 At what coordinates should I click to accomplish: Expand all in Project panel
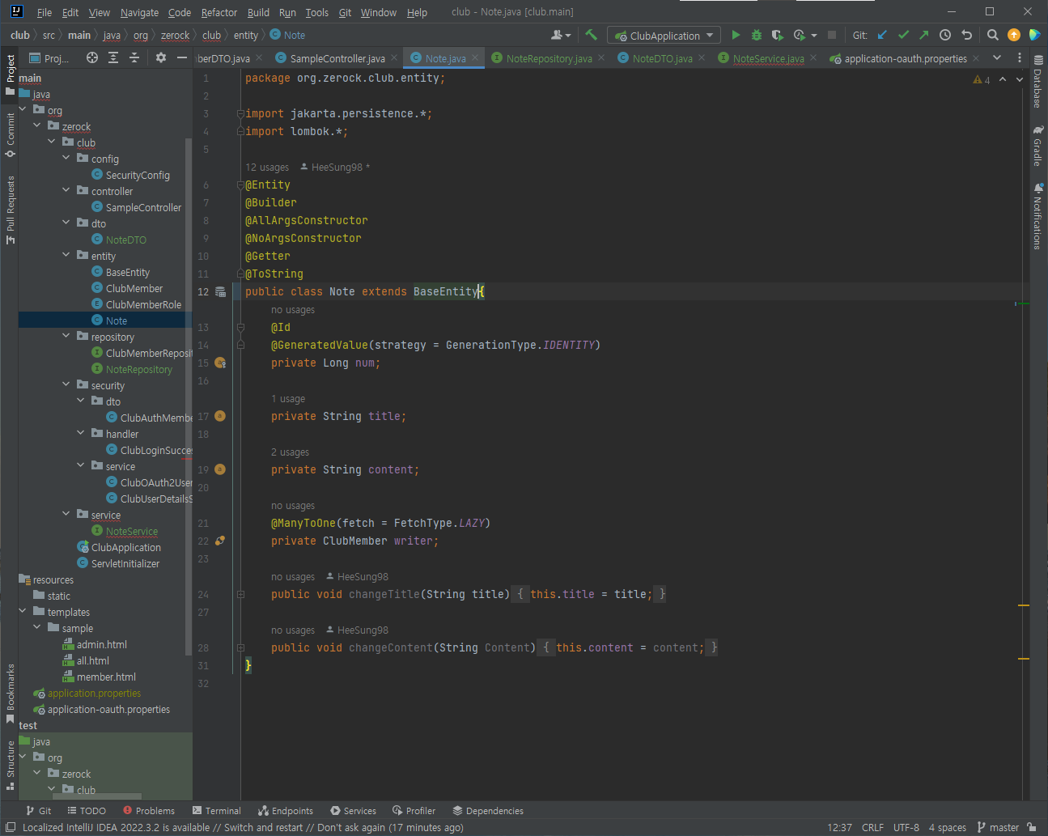[113, 57]
